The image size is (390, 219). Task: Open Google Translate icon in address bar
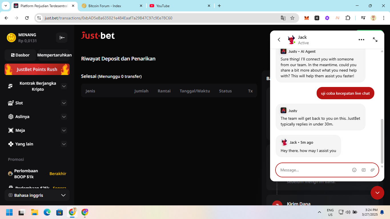[283, 18]
